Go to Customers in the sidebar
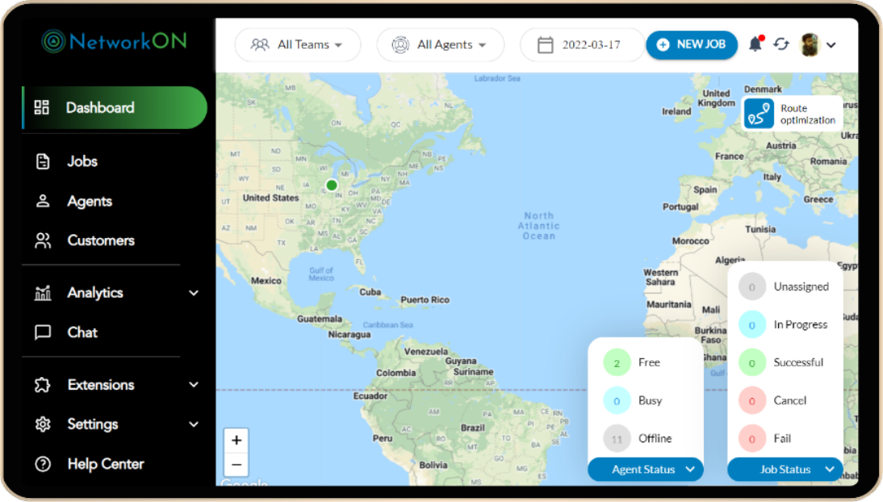 point(100,241)
